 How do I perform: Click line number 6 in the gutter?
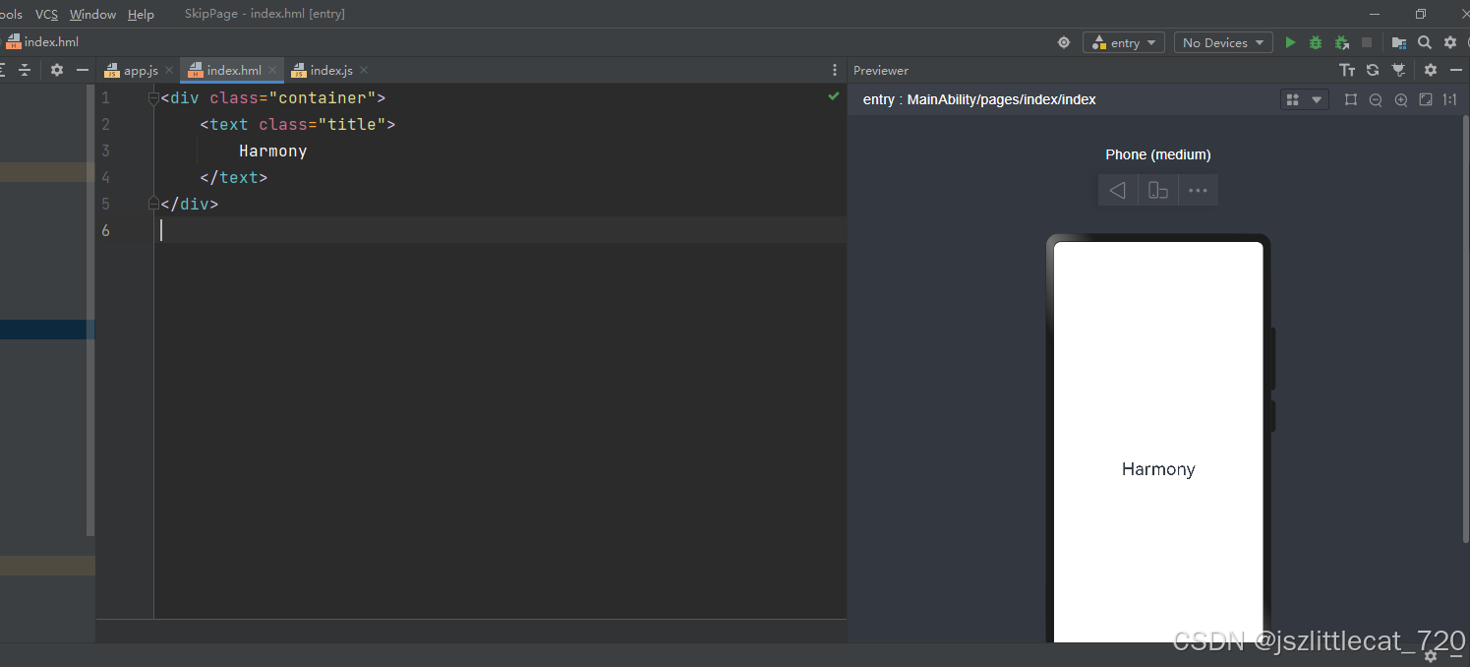tap(106, 230)
